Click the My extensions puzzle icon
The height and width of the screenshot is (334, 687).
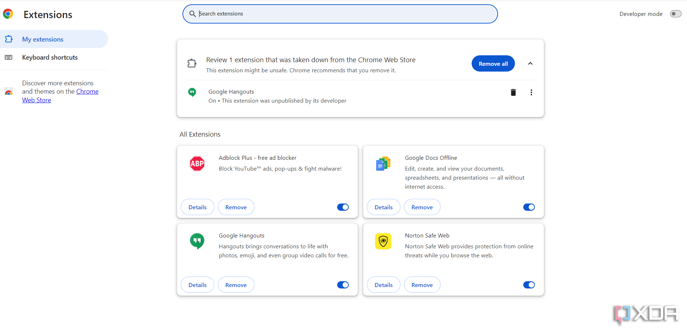coord(9,39)
